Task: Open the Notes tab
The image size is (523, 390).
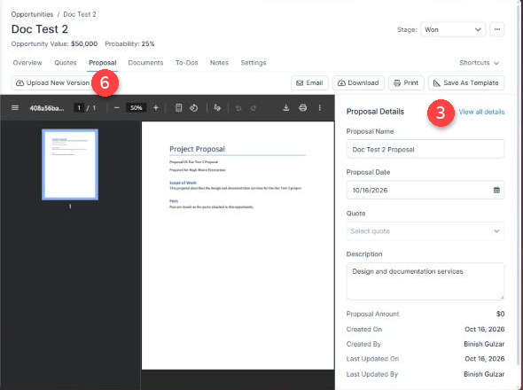Action: pyautogui.click(x=219, y=63)
